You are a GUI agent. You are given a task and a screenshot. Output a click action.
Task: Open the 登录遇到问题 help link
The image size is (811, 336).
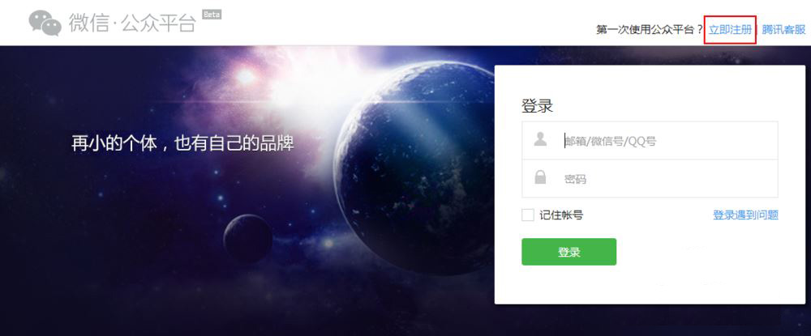[x=746, y=215]
